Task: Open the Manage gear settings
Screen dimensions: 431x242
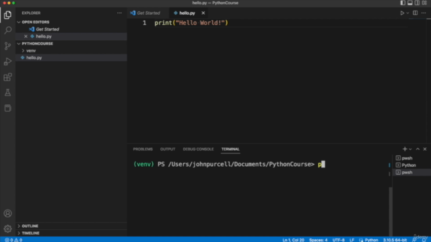Action: coord(7,229)
